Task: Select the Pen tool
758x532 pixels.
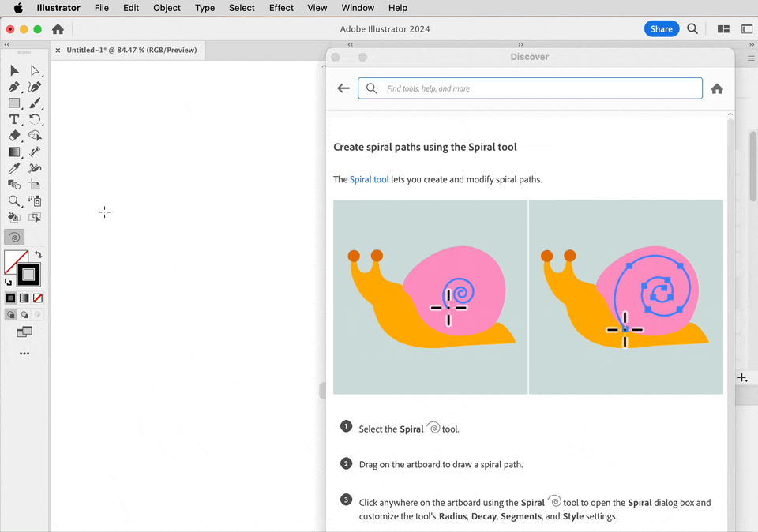Action: click(x=14, y=87)
